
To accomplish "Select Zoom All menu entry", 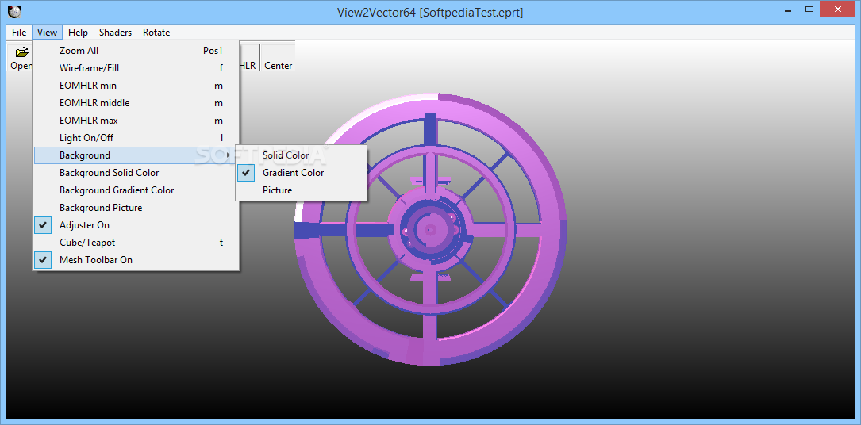I will (136, 51).
